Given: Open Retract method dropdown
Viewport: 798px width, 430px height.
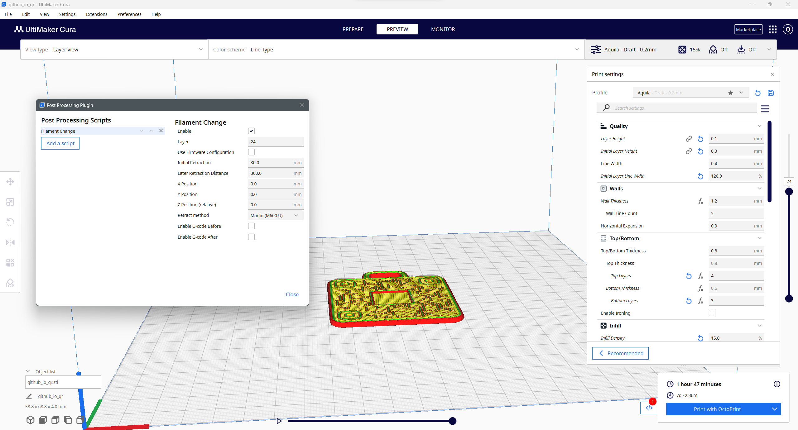Looking at the screenshot, I should (276, 215).
